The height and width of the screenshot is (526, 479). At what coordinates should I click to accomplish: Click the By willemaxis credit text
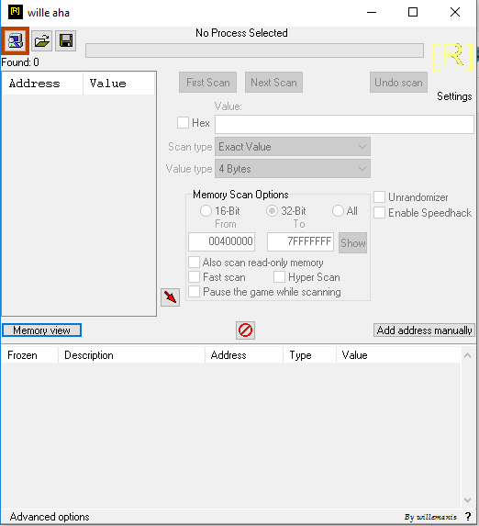tap(430, 517)
